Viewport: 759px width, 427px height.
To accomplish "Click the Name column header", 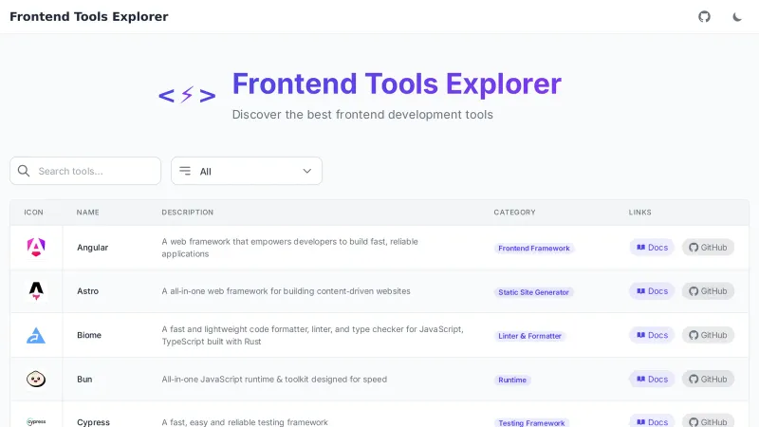I will [88, 213].
